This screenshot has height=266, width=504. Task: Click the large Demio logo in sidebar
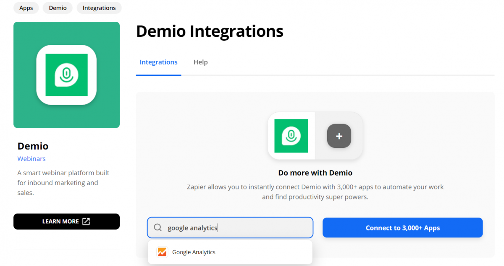pyautogui.click(x=66, y=75)
